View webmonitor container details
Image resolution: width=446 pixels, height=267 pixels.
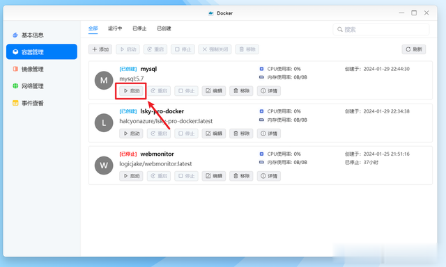tap(269, 176)
